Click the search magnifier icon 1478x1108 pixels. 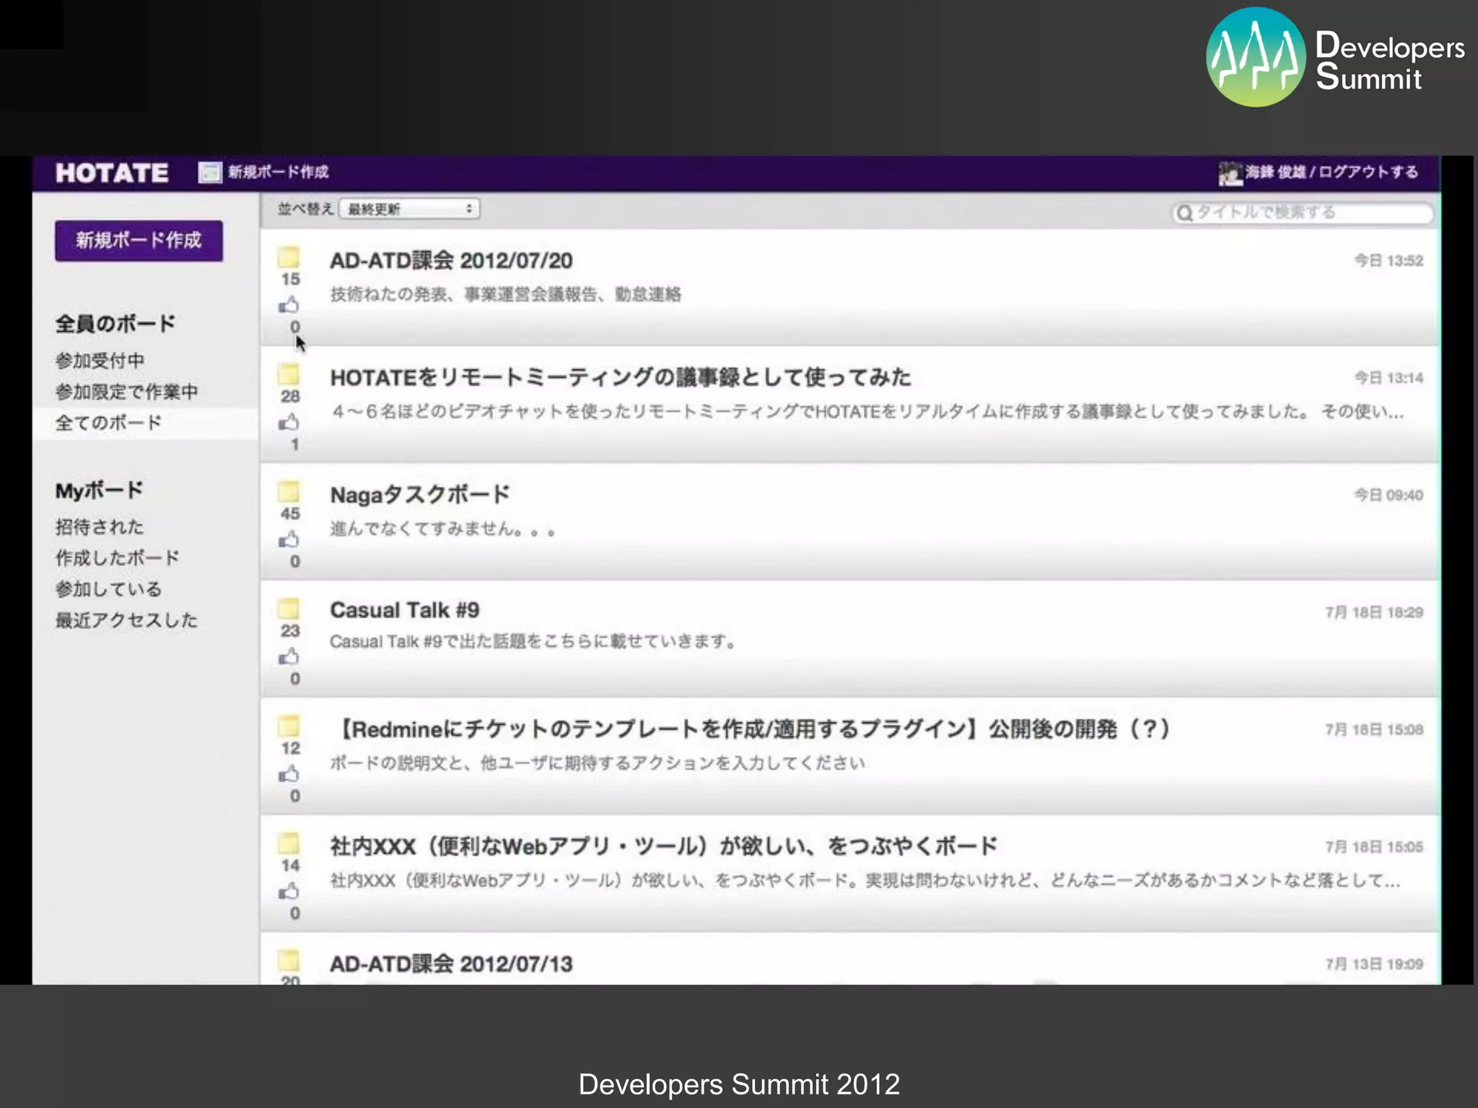click(1184, 213)
